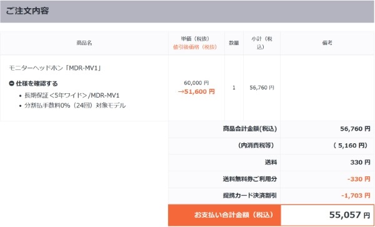Click the ご注文内容 section header
375x227 pixels.
27,11
